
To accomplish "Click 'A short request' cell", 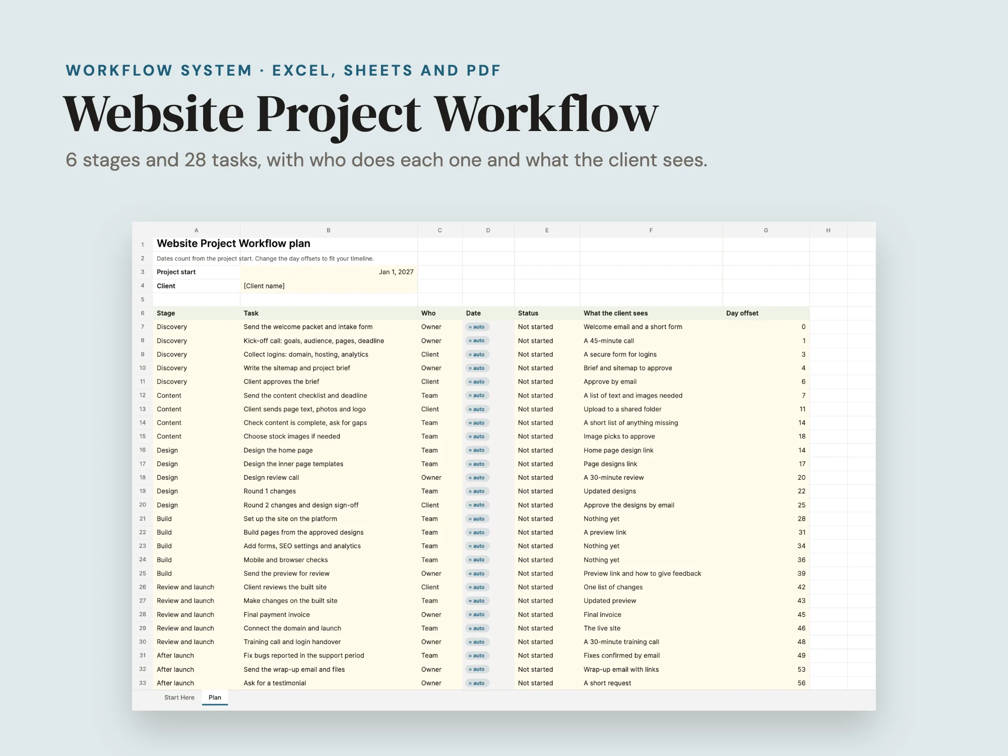I will coord(651,683).
